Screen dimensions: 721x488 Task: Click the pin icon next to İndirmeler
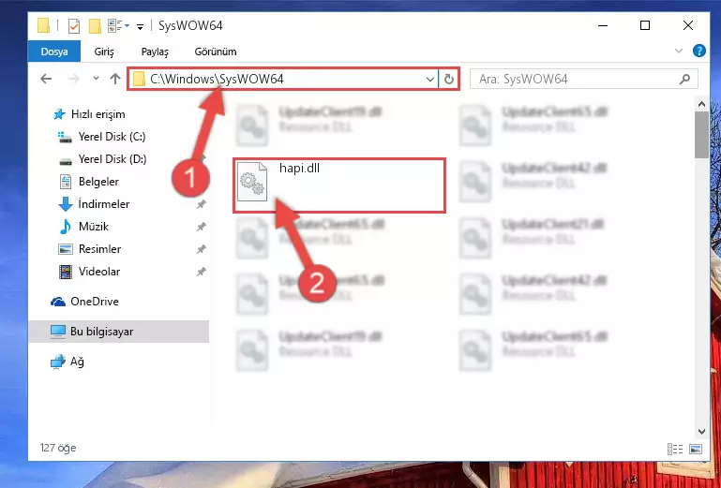point(202,204)
